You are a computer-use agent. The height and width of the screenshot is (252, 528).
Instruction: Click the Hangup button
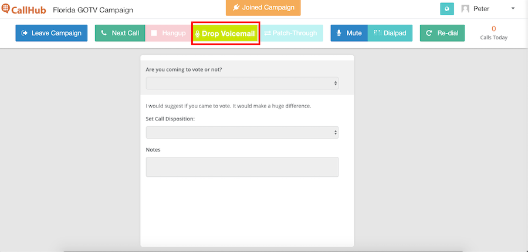[168, 33]
